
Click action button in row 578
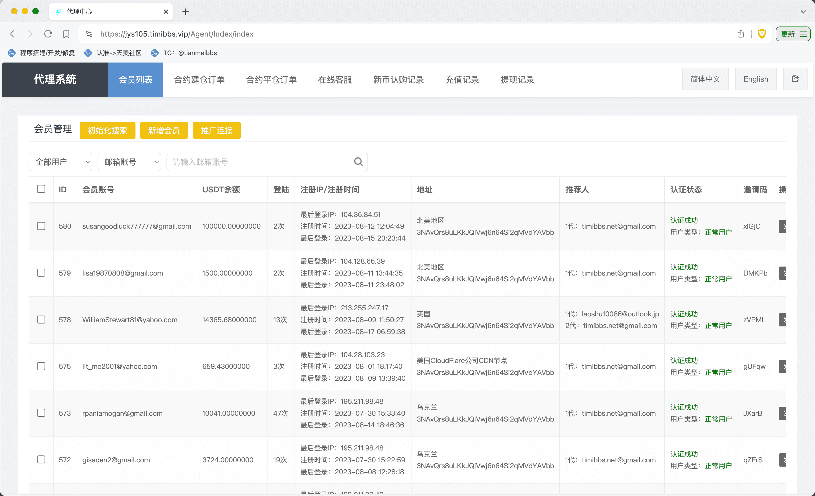click(x=782, y=320)
